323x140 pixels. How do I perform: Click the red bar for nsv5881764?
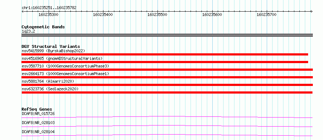click(167, 85)
